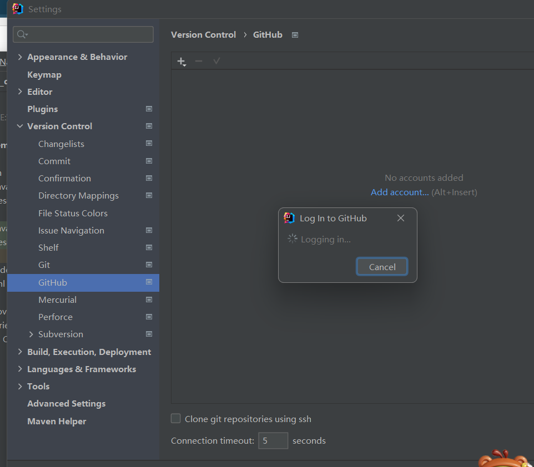The width and height of the screenshot is (534, 467).
Task: Enable Clone git repositories using ssh
Action: (176, 419)
